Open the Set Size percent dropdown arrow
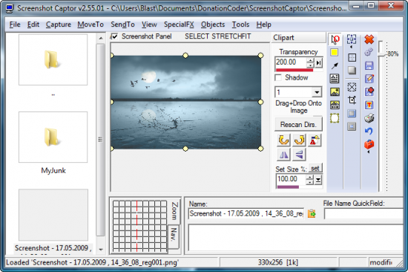This screenshot has height=272, width=408. coord(318,180)
